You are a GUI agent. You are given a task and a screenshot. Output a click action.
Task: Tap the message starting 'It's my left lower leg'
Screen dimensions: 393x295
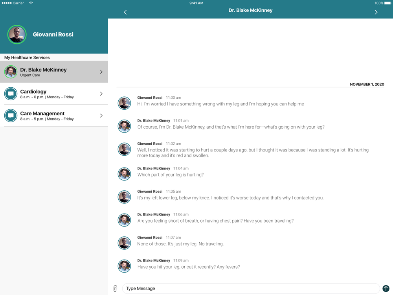tap(230, 198)
